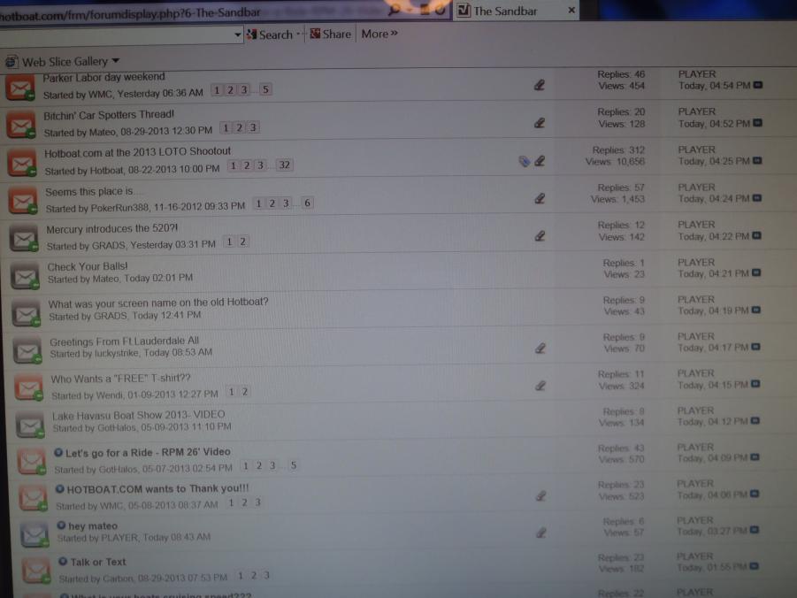Open page 32 of the LOTO Shootout thread
Image resolution: width=797 pixels, height=598 pixels.
pyautogui.click(x=284, y=165)
